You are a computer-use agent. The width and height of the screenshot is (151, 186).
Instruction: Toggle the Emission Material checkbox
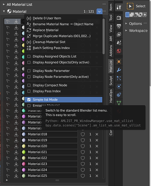coord(29,106)
